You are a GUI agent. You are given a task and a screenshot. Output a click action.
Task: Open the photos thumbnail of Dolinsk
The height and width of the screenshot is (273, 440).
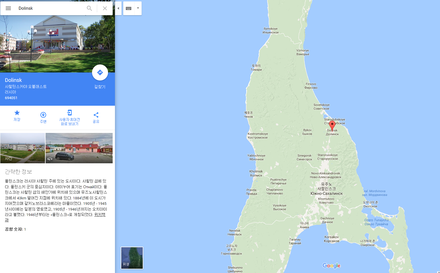(x=23, y=148)
